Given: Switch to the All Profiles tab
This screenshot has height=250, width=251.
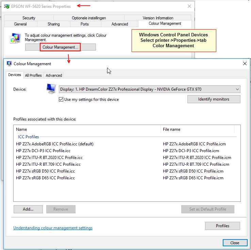Looking at the screenshot, I should pyautogui.click(x=33, y=75).
